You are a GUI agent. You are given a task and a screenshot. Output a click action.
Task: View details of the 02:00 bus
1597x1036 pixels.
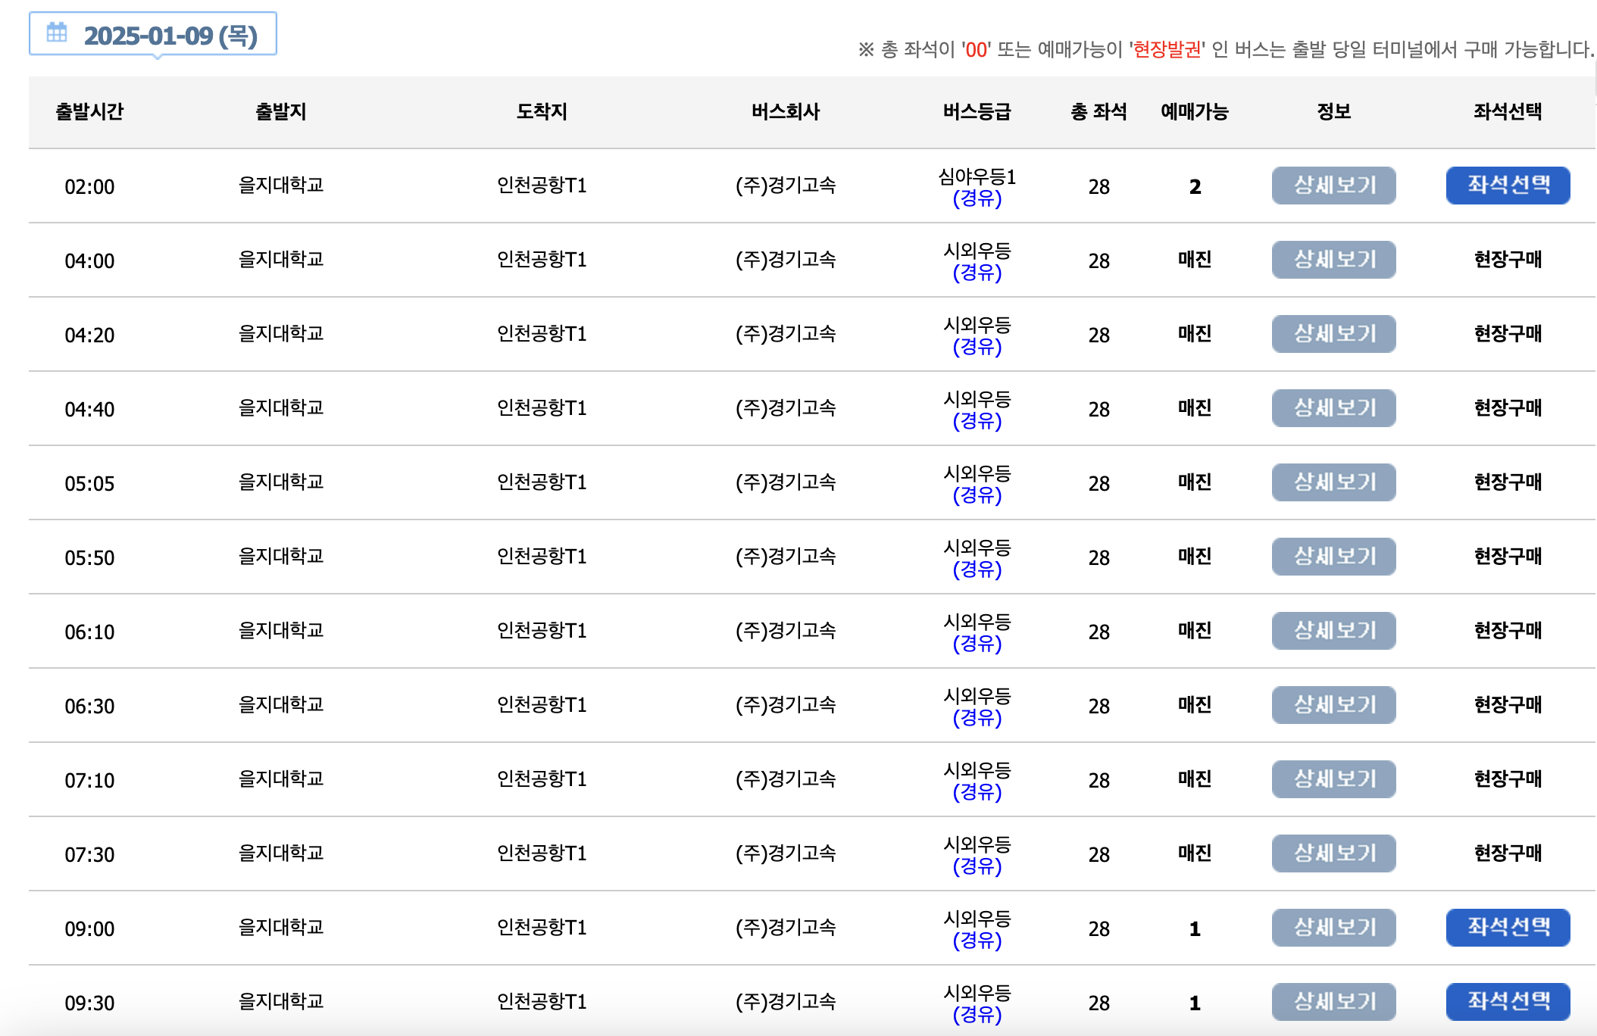(1333, 185)
